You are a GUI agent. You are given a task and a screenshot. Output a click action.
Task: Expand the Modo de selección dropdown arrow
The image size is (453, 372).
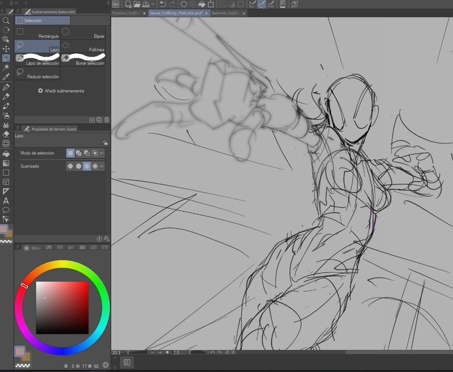[102, 153]
